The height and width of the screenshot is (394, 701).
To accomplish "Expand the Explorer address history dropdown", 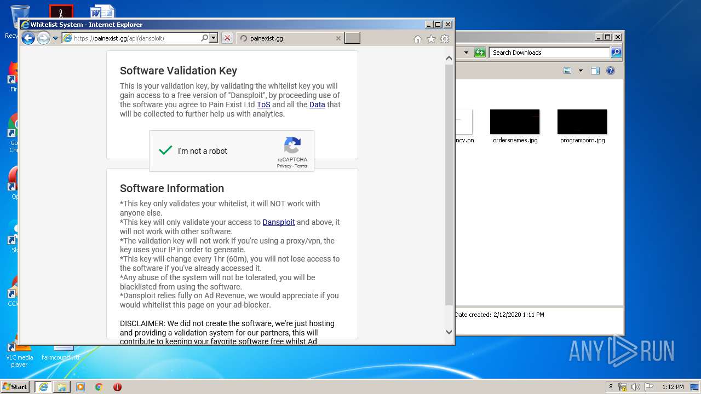I will (466, 53).
